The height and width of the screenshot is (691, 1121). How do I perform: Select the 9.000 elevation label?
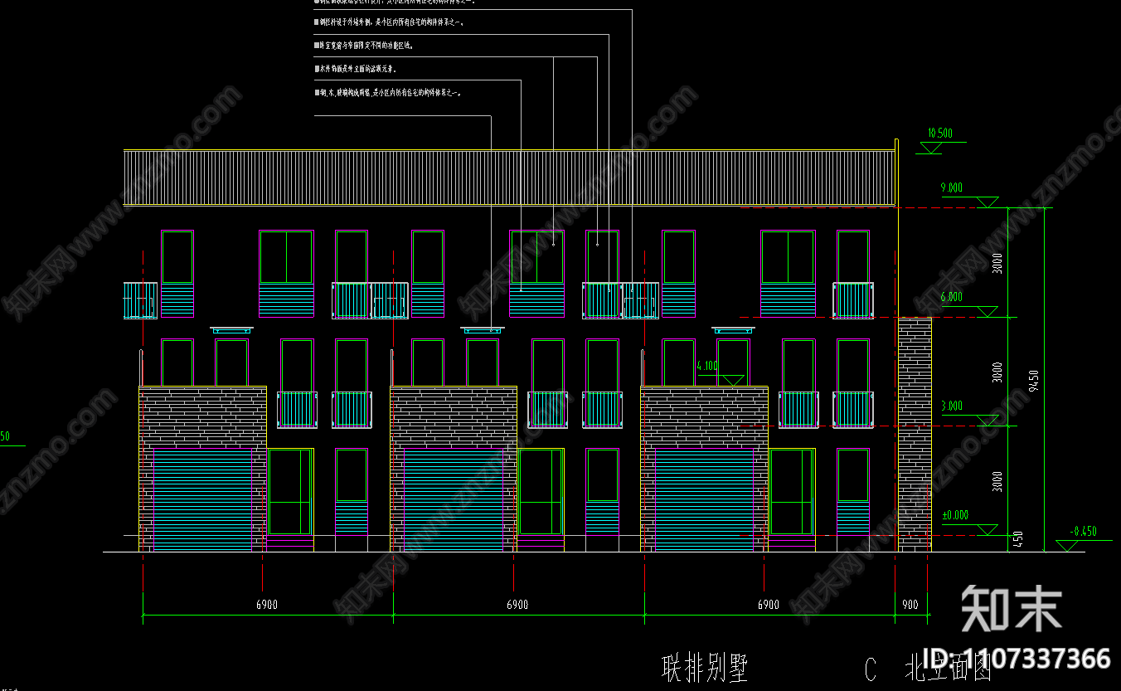click(951, 188)
